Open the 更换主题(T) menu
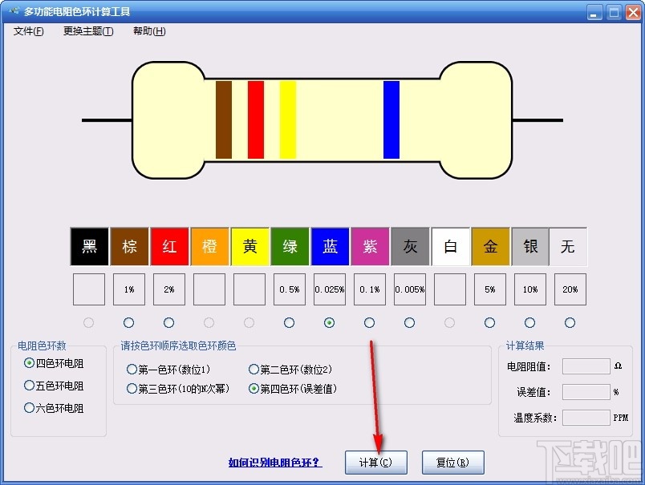Viewport: 645px width, 485px height. point(87,31)
